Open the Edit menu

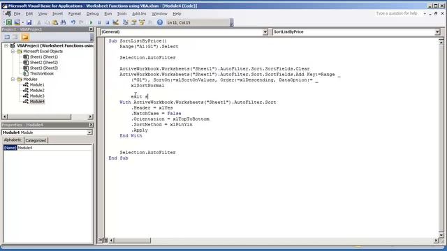[x=29, y=14]
